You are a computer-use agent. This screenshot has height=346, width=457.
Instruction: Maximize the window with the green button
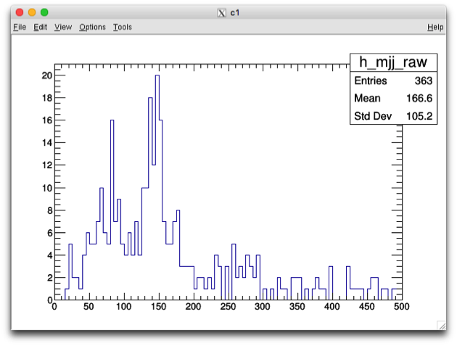click(44, 12)
